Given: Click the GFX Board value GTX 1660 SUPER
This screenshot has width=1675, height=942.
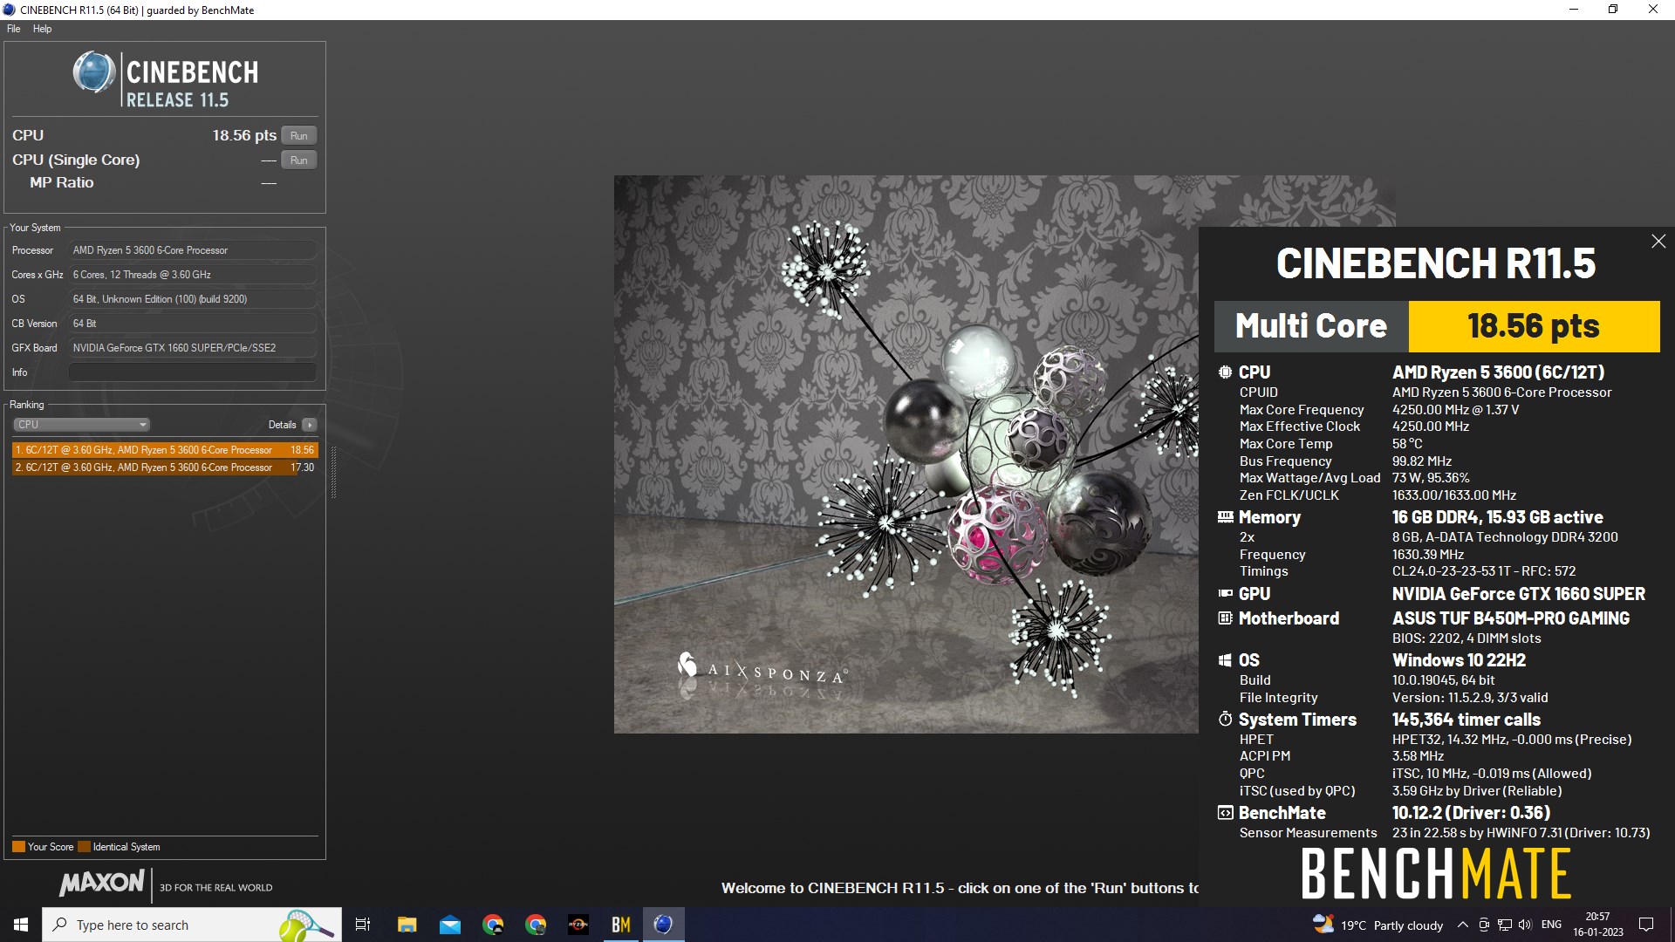Looking at the screenshot, I should pyautogui.click(x=193, y=348).
